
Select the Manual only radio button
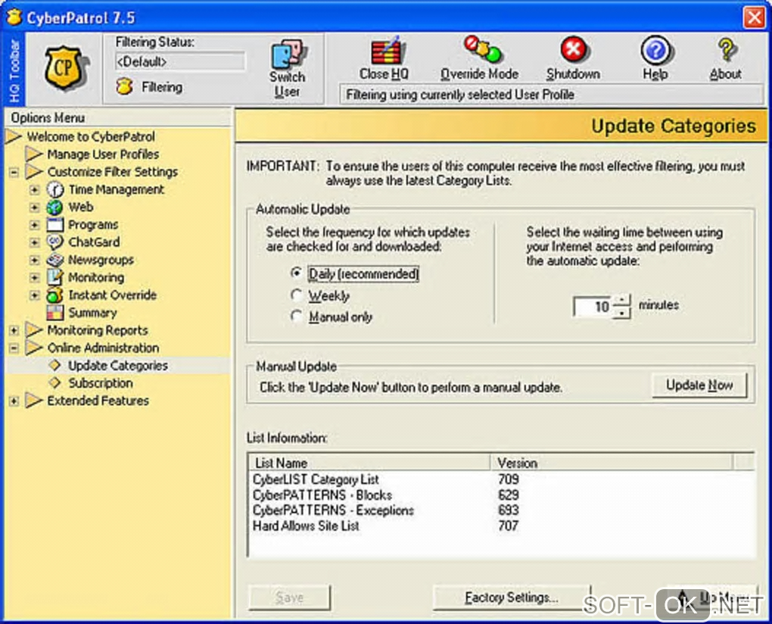point(296,316)
